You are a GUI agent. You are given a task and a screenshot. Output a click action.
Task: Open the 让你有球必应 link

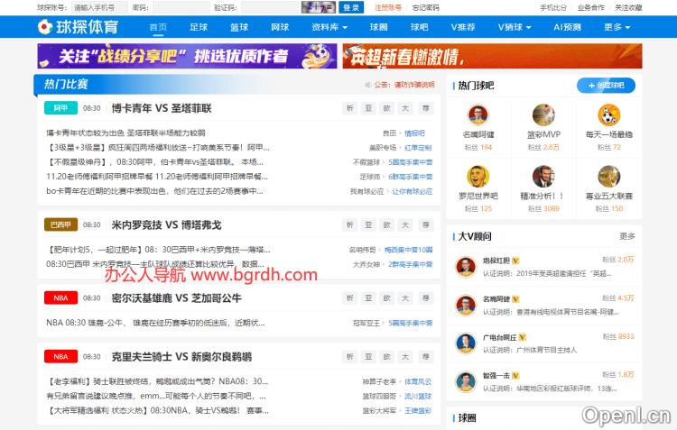[412, 191]
